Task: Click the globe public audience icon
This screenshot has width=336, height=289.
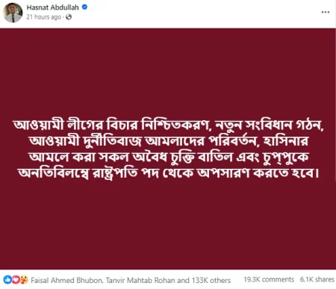Action: click(x=69, y=17)
